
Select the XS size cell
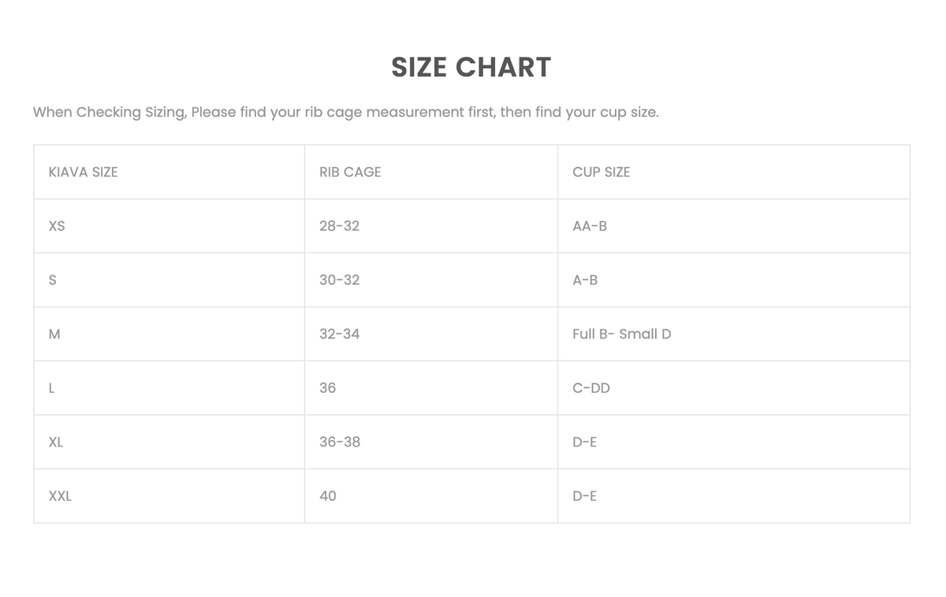pyautogui.click(x=57, y=226)
